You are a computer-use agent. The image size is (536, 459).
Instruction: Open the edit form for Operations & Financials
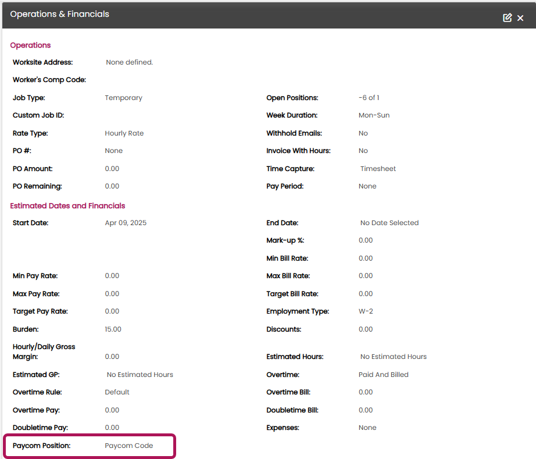click(507, 17)
